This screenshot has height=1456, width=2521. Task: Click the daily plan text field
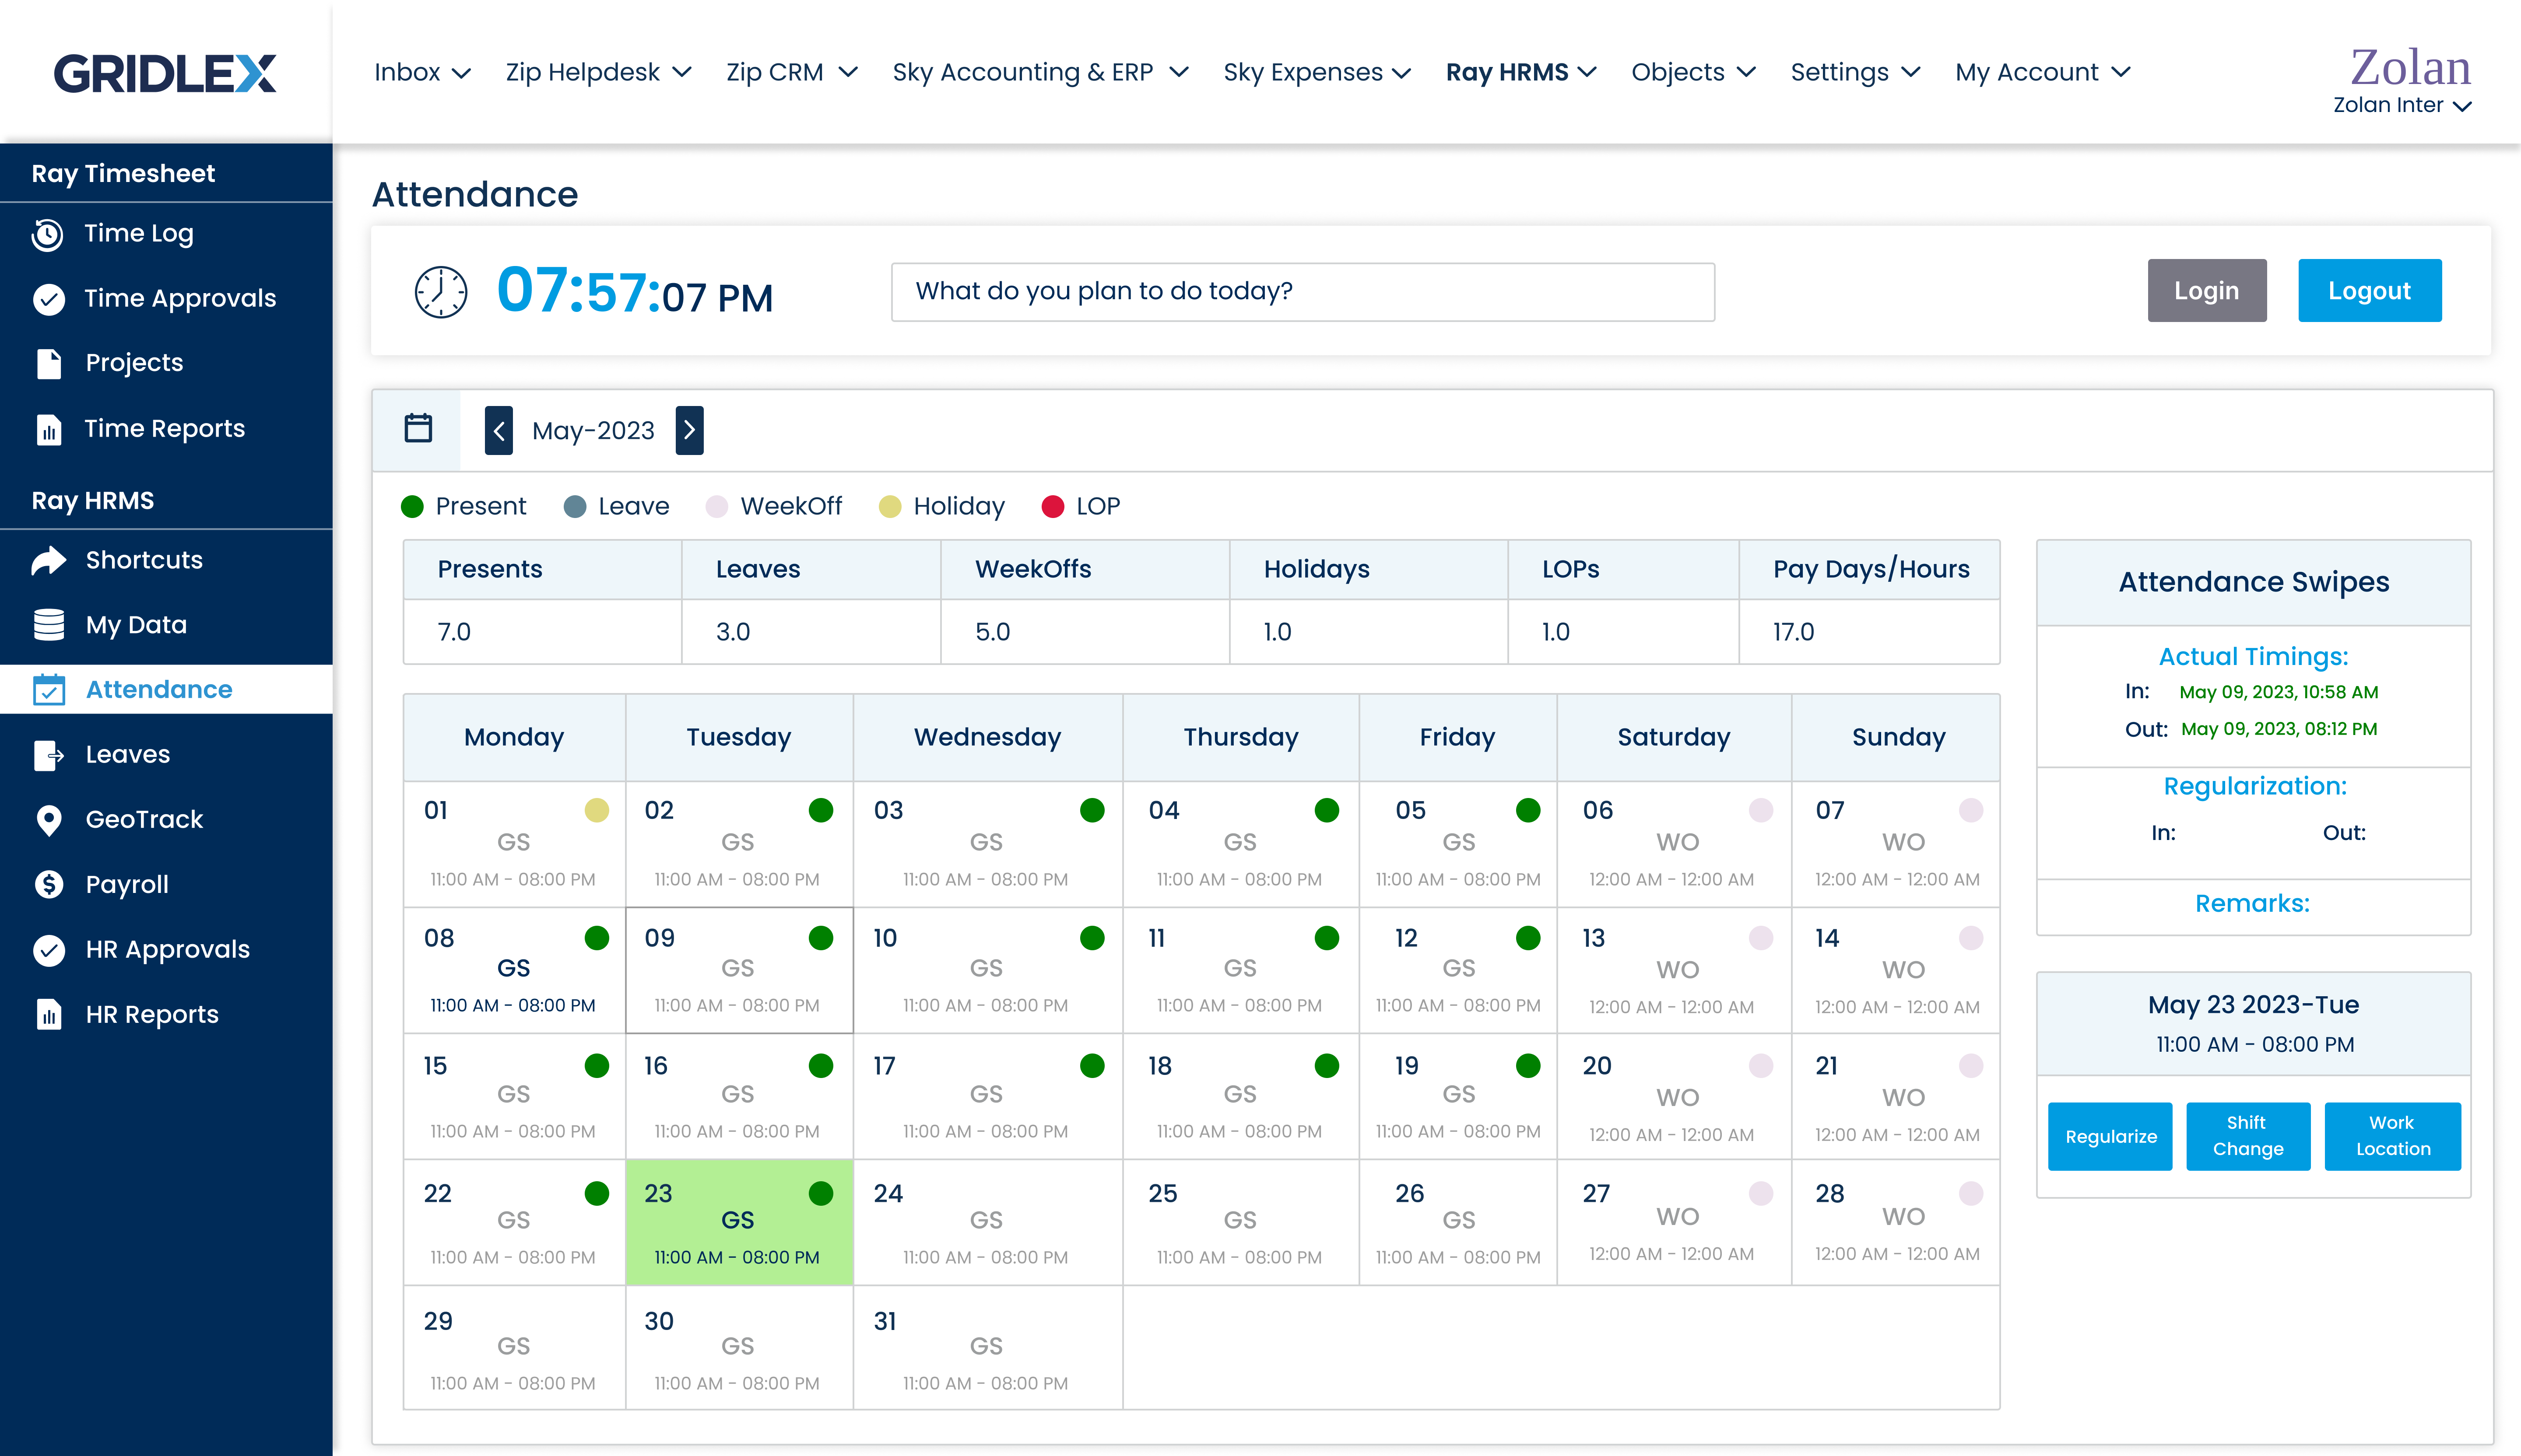click(1302, 292)
